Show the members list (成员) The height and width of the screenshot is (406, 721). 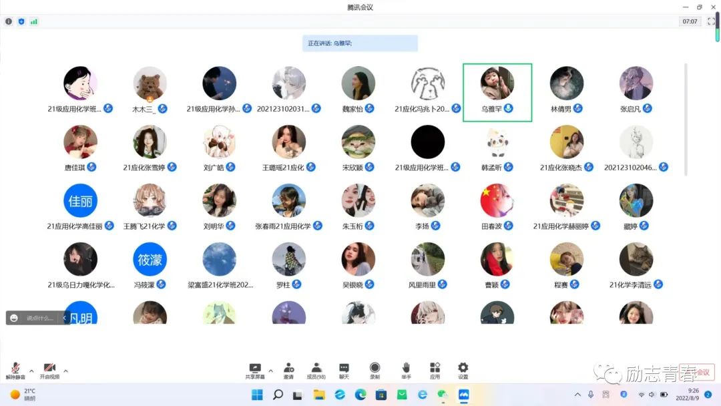(x=316, y=369)
